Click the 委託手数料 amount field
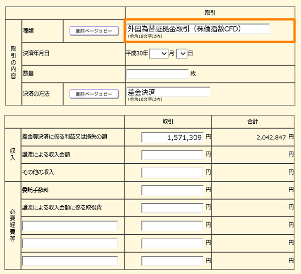The width and height of the screenshot is (301, 274). pyautogui.click(x=172, y=190)
